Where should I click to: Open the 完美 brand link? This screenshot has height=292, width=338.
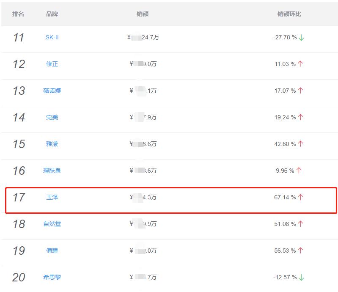pyautogui.click(x=52, y=117)
